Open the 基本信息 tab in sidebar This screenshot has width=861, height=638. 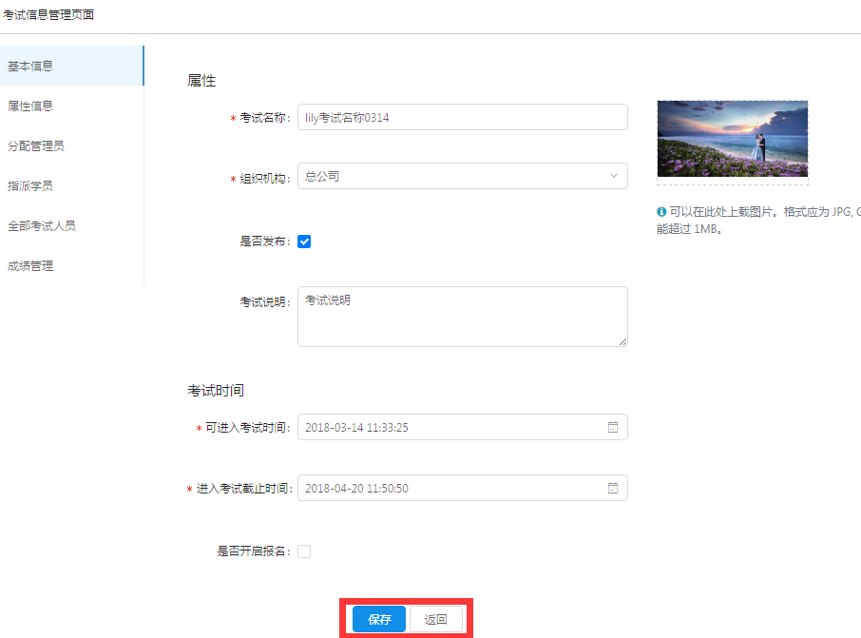[30, 67]
